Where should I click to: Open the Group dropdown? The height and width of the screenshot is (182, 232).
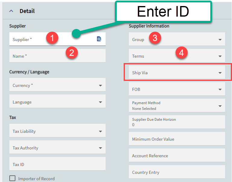coord(177,39)
